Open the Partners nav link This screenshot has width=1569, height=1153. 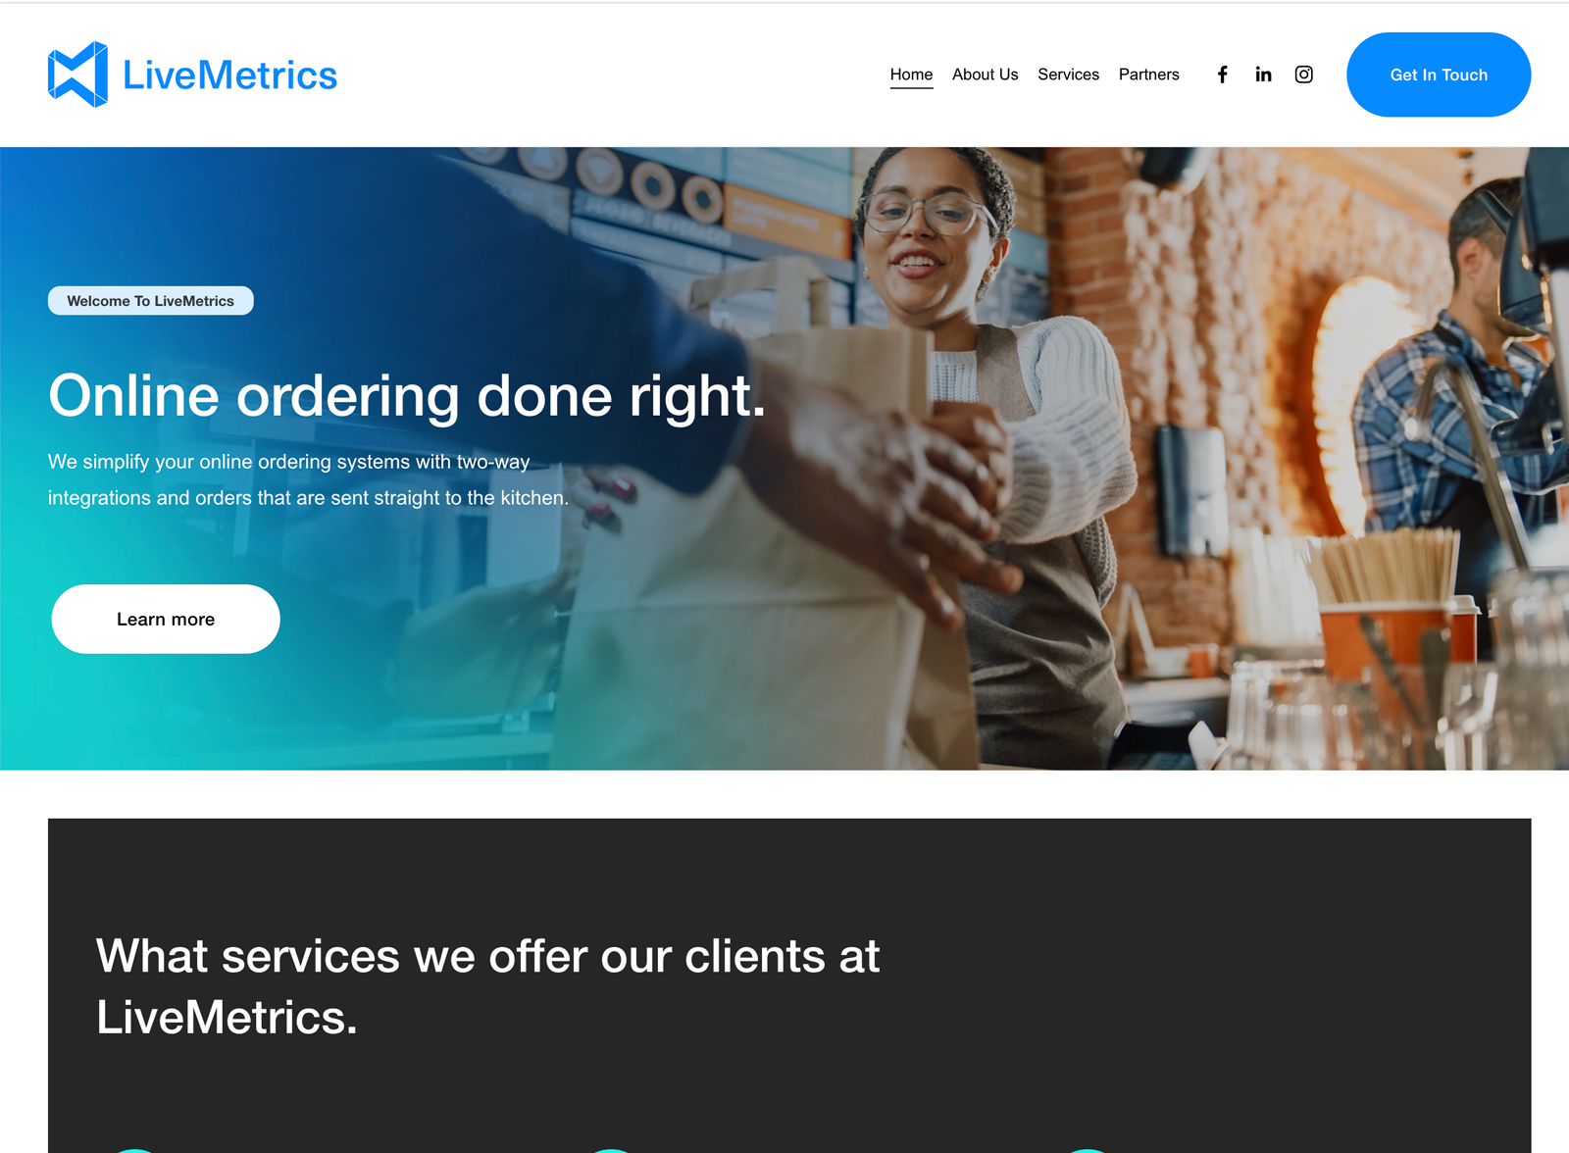[x=1148, y=75]
